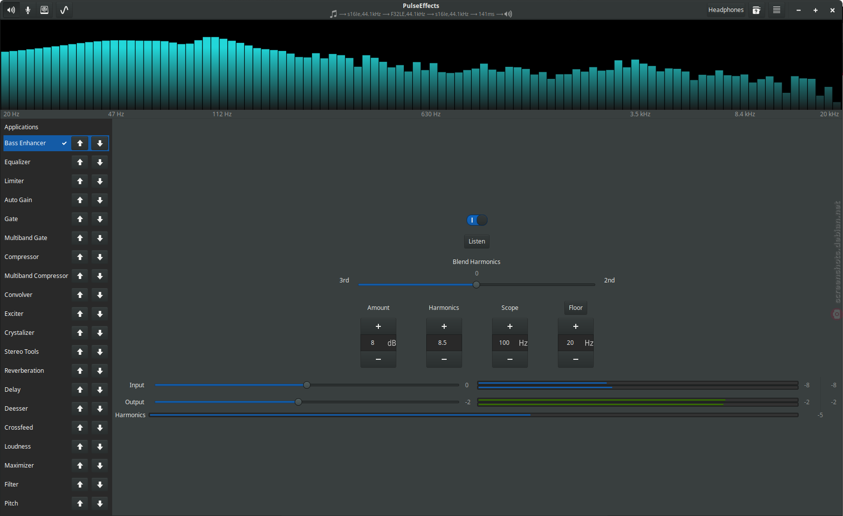Increase the Amount value with plus
This screenshot has width=843, height=516.
pyautogui.click(x=378, y=326)
